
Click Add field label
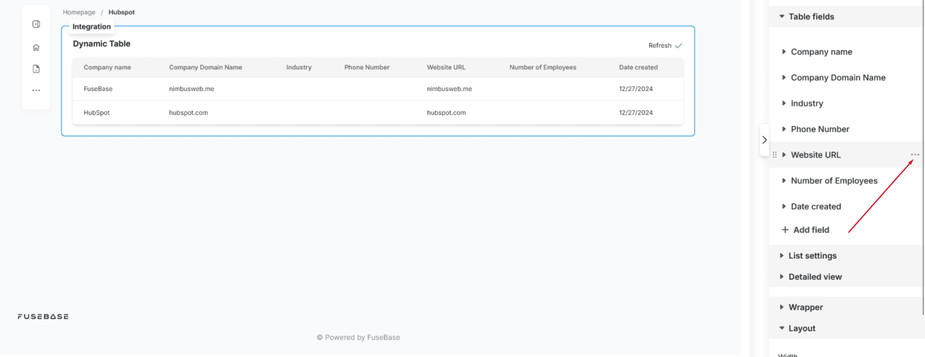coord(811,230)
